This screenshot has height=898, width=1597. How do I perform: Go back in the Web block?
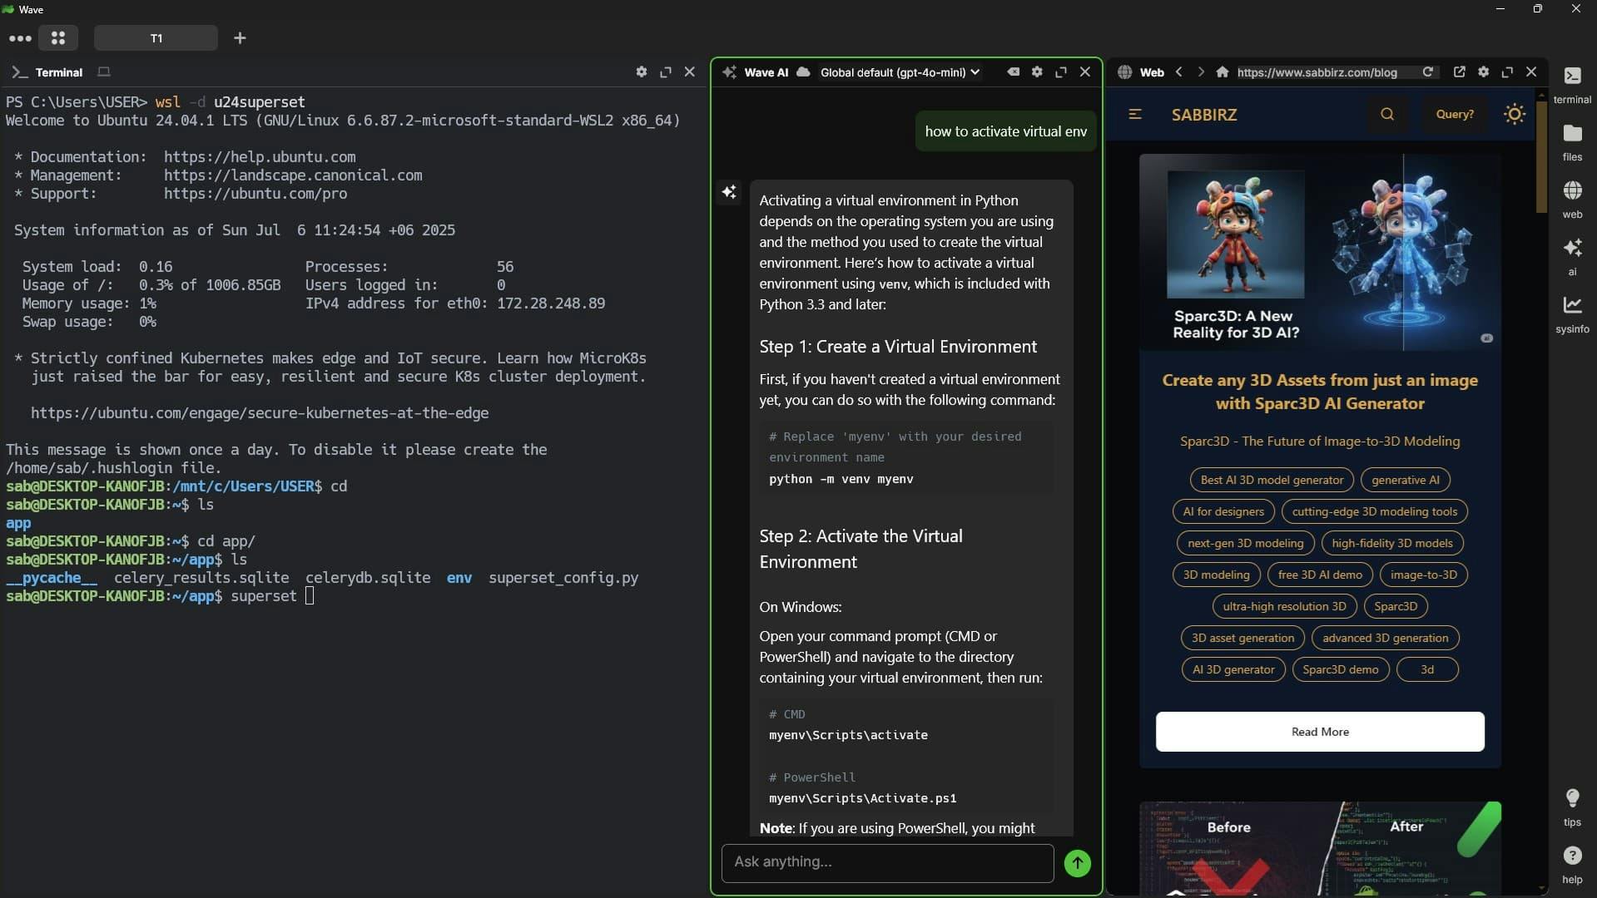[x=1179, y=72]
